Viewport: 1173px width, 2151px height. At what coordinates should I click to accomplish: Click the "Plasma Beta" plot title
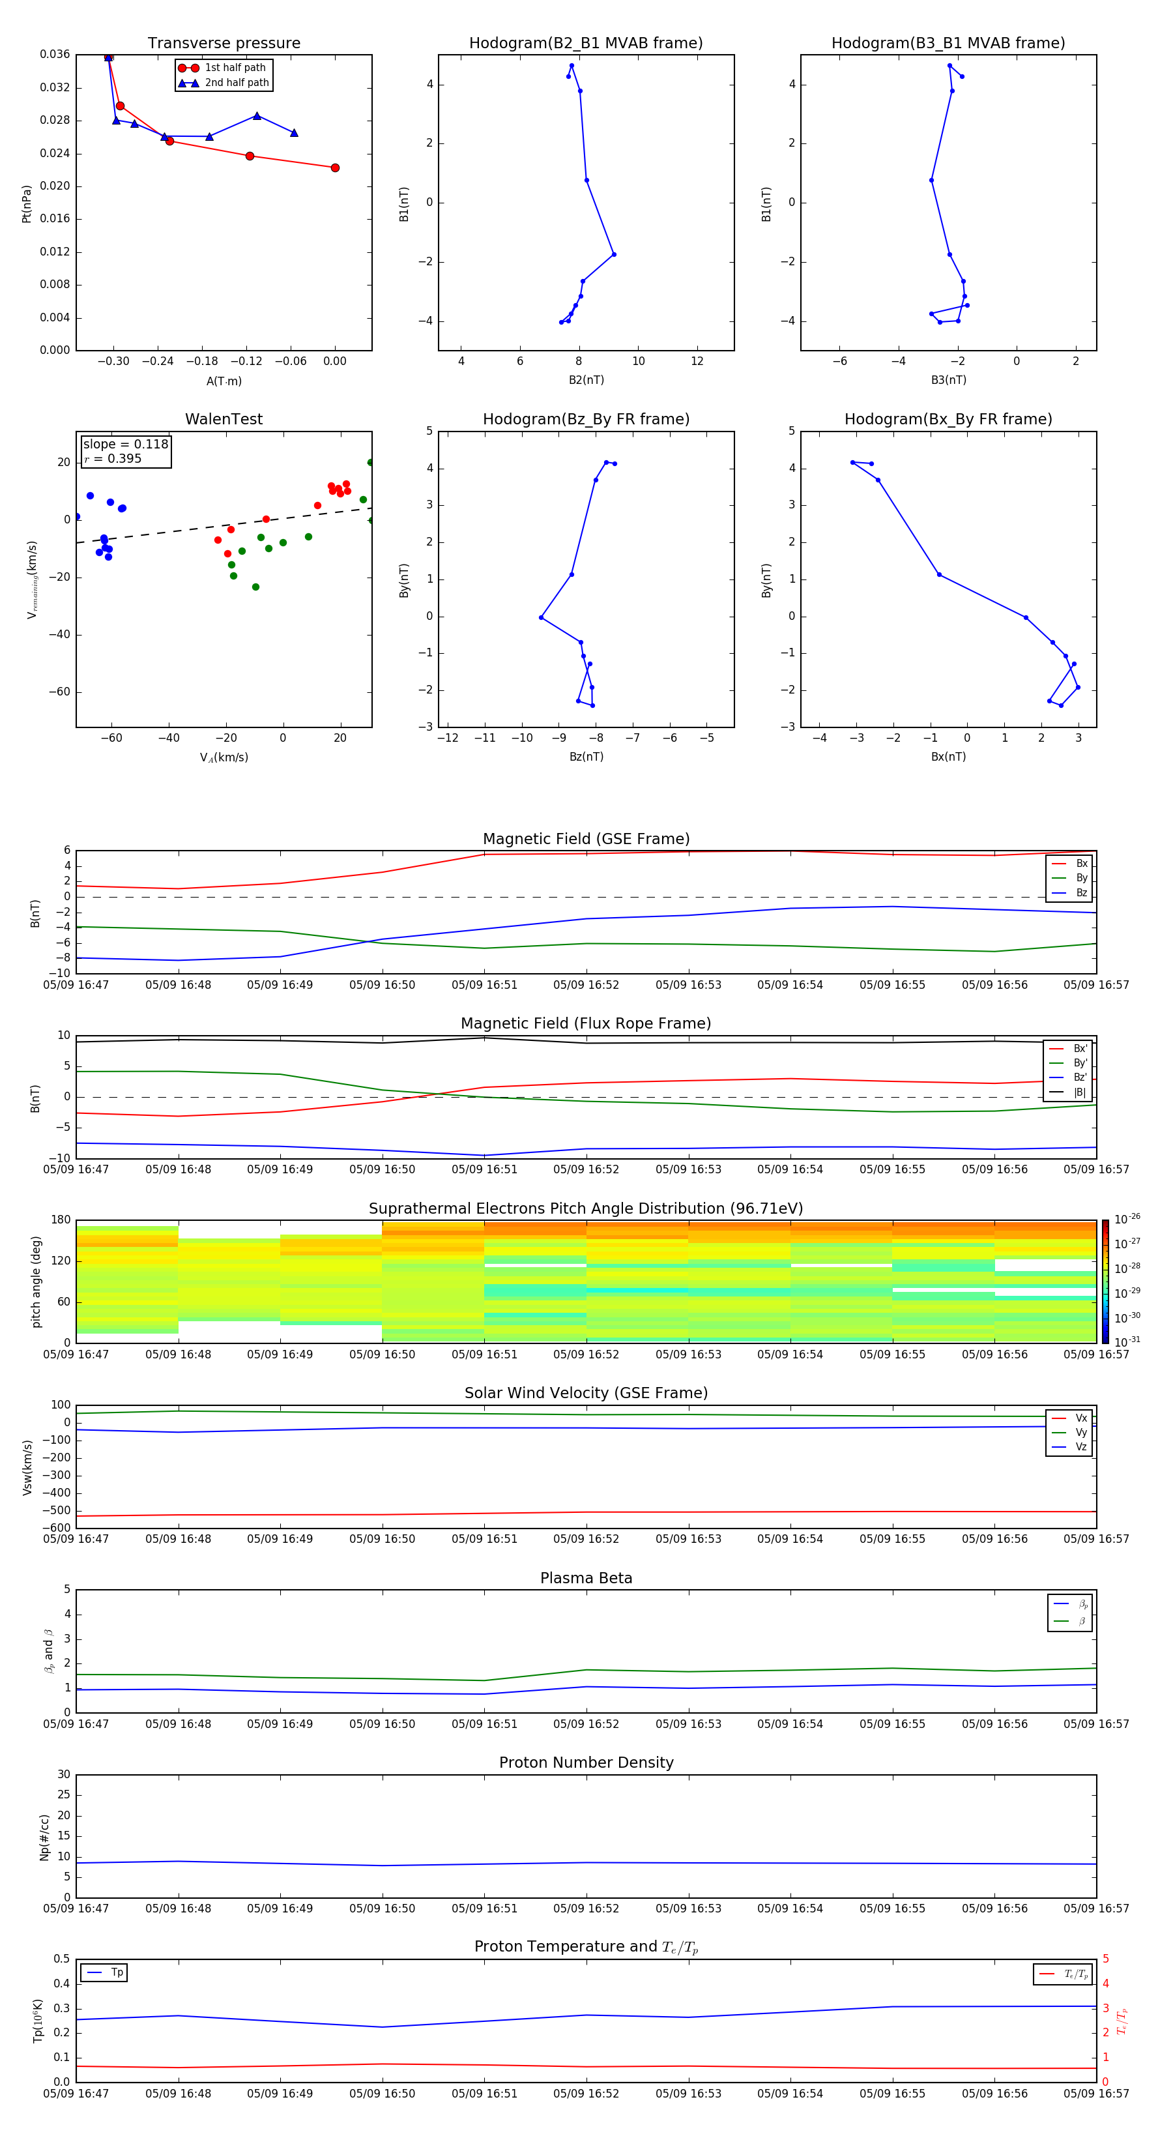pos(586,1579)
